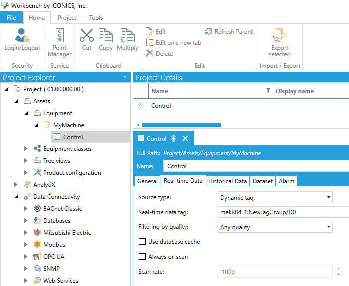Switch to the Home ribbon tab

(37, 18)
